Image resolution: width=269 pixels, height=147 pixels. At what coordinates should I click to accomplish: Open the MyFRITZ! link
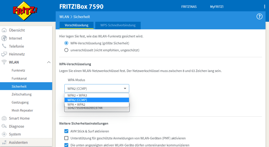tap(217, 7)
